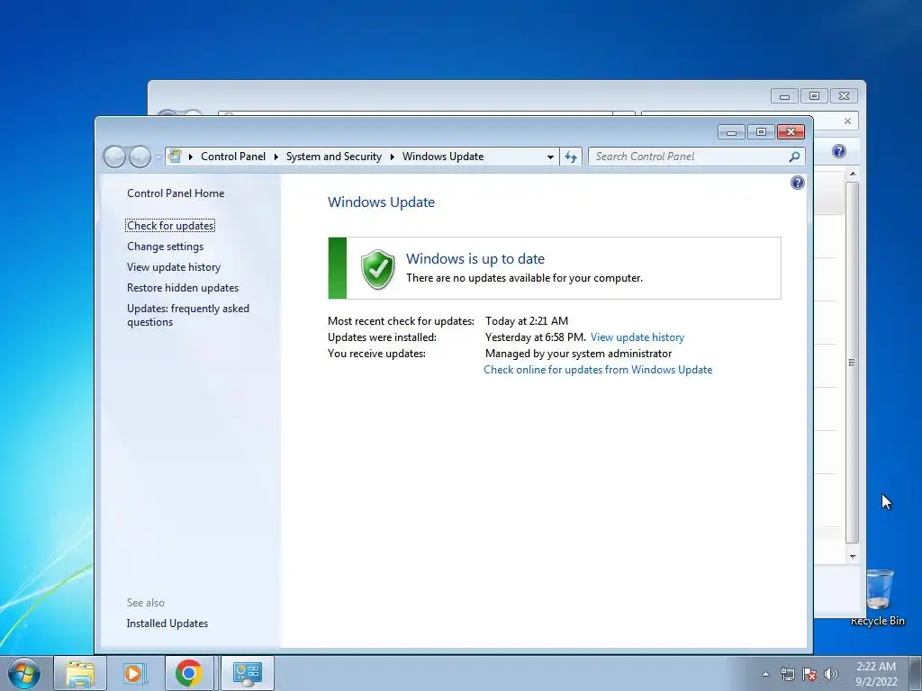The width and height of the screenshot is (922, 691).
Task: Click the search magnifier icon
Action: [x=794, y=157]
